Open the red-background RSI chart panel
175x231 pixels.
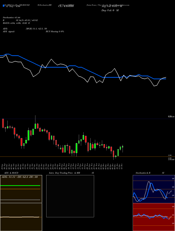[154, 217]
